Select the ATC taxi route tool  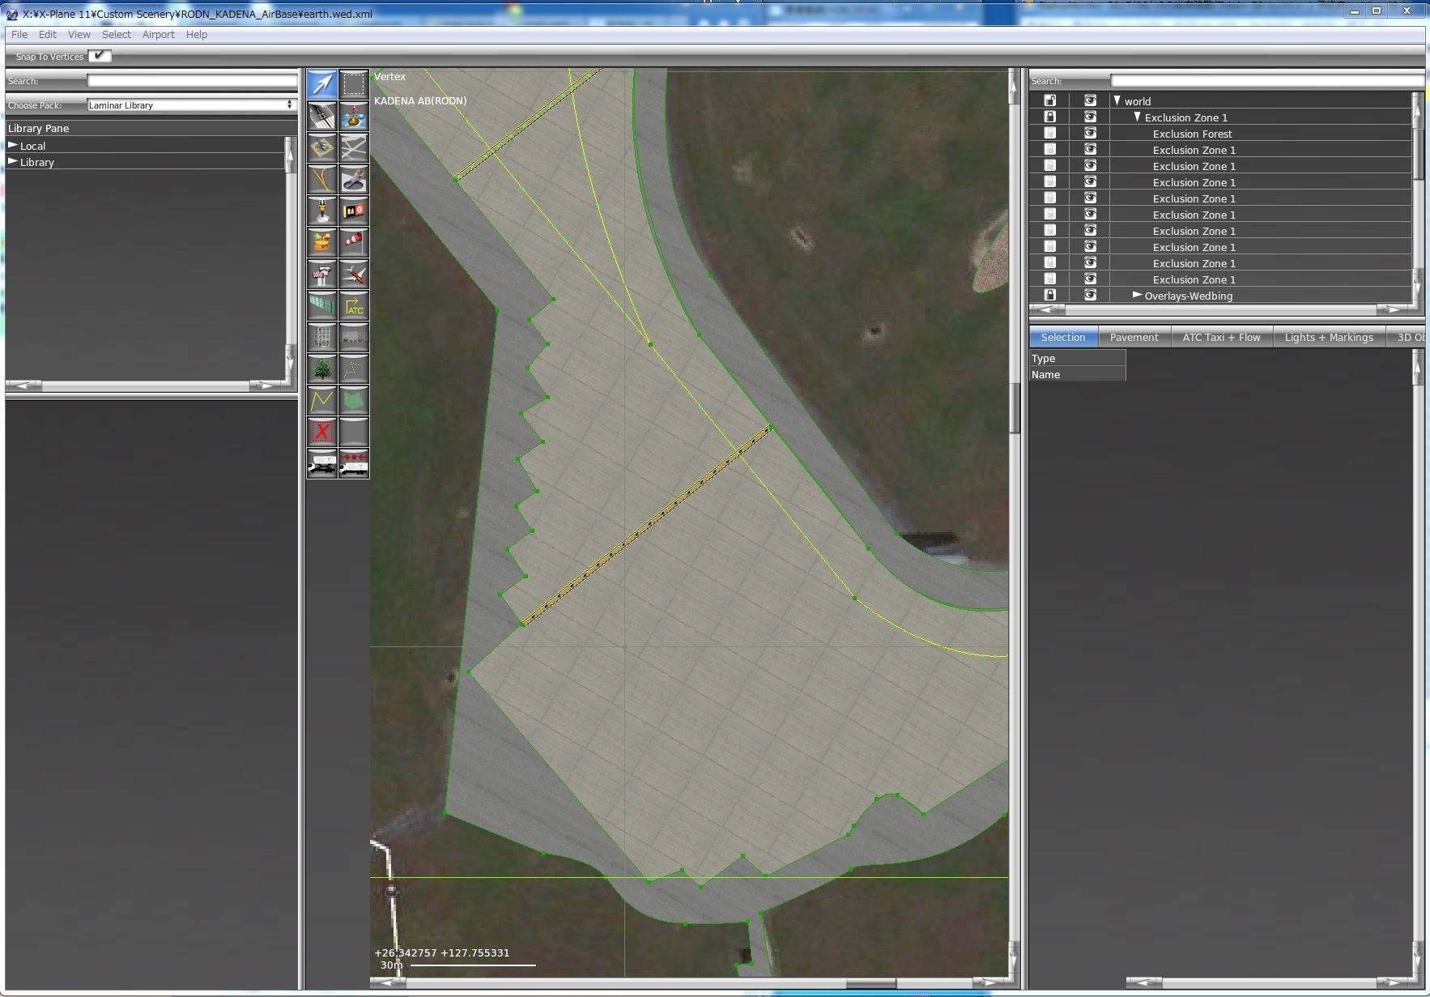[x=354, y=305]
